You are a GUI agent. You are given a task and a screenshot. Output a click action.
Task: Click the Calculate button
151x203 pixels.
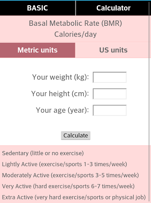76,136
